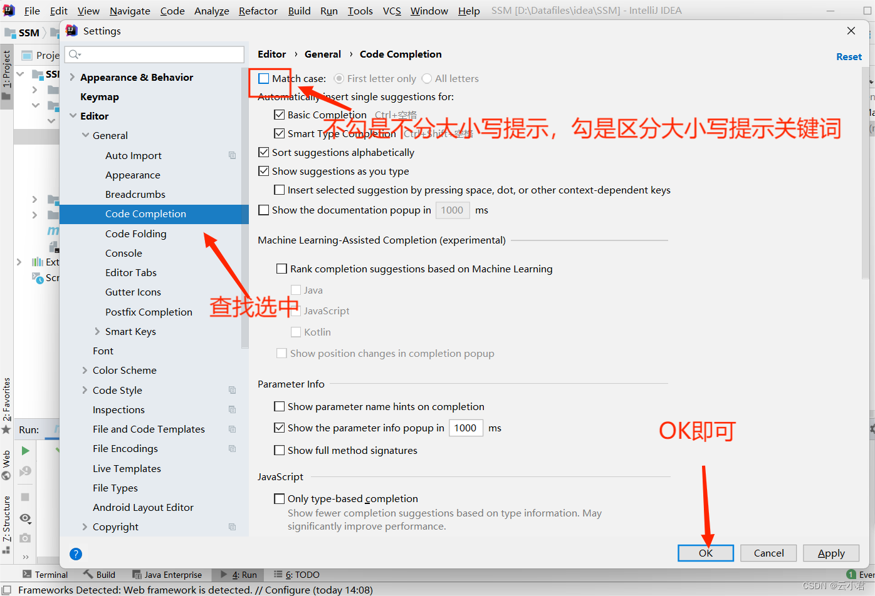The image size is (875, 596).
Task: Open the Tools menu
Action: (x=360, y=11)
